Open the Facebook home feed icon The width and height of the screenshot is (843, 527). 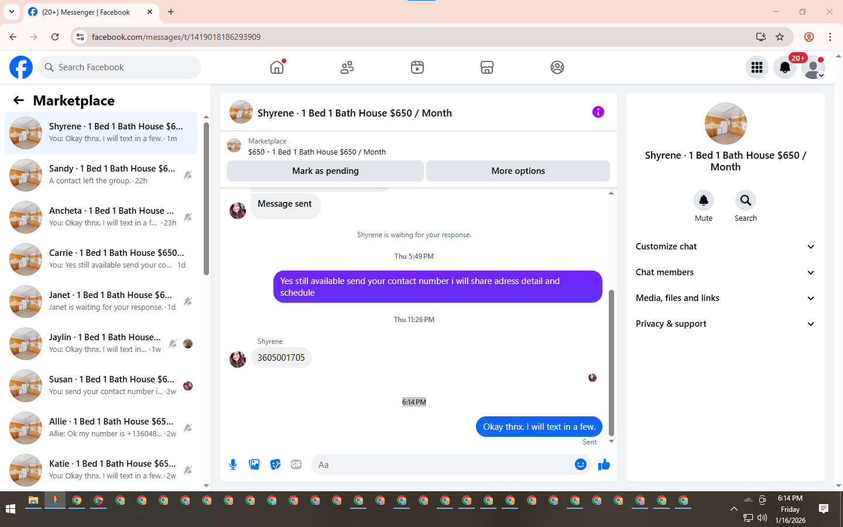(277, 67)
